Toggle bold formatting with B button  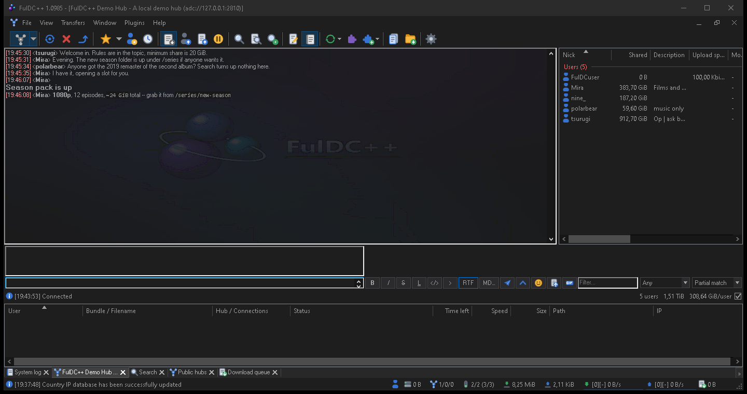click(372, 283)
